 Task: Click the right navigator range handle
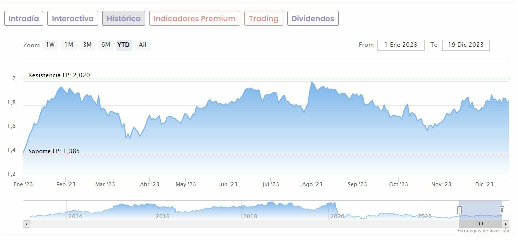pyautogui.click(x=502, y=210)
